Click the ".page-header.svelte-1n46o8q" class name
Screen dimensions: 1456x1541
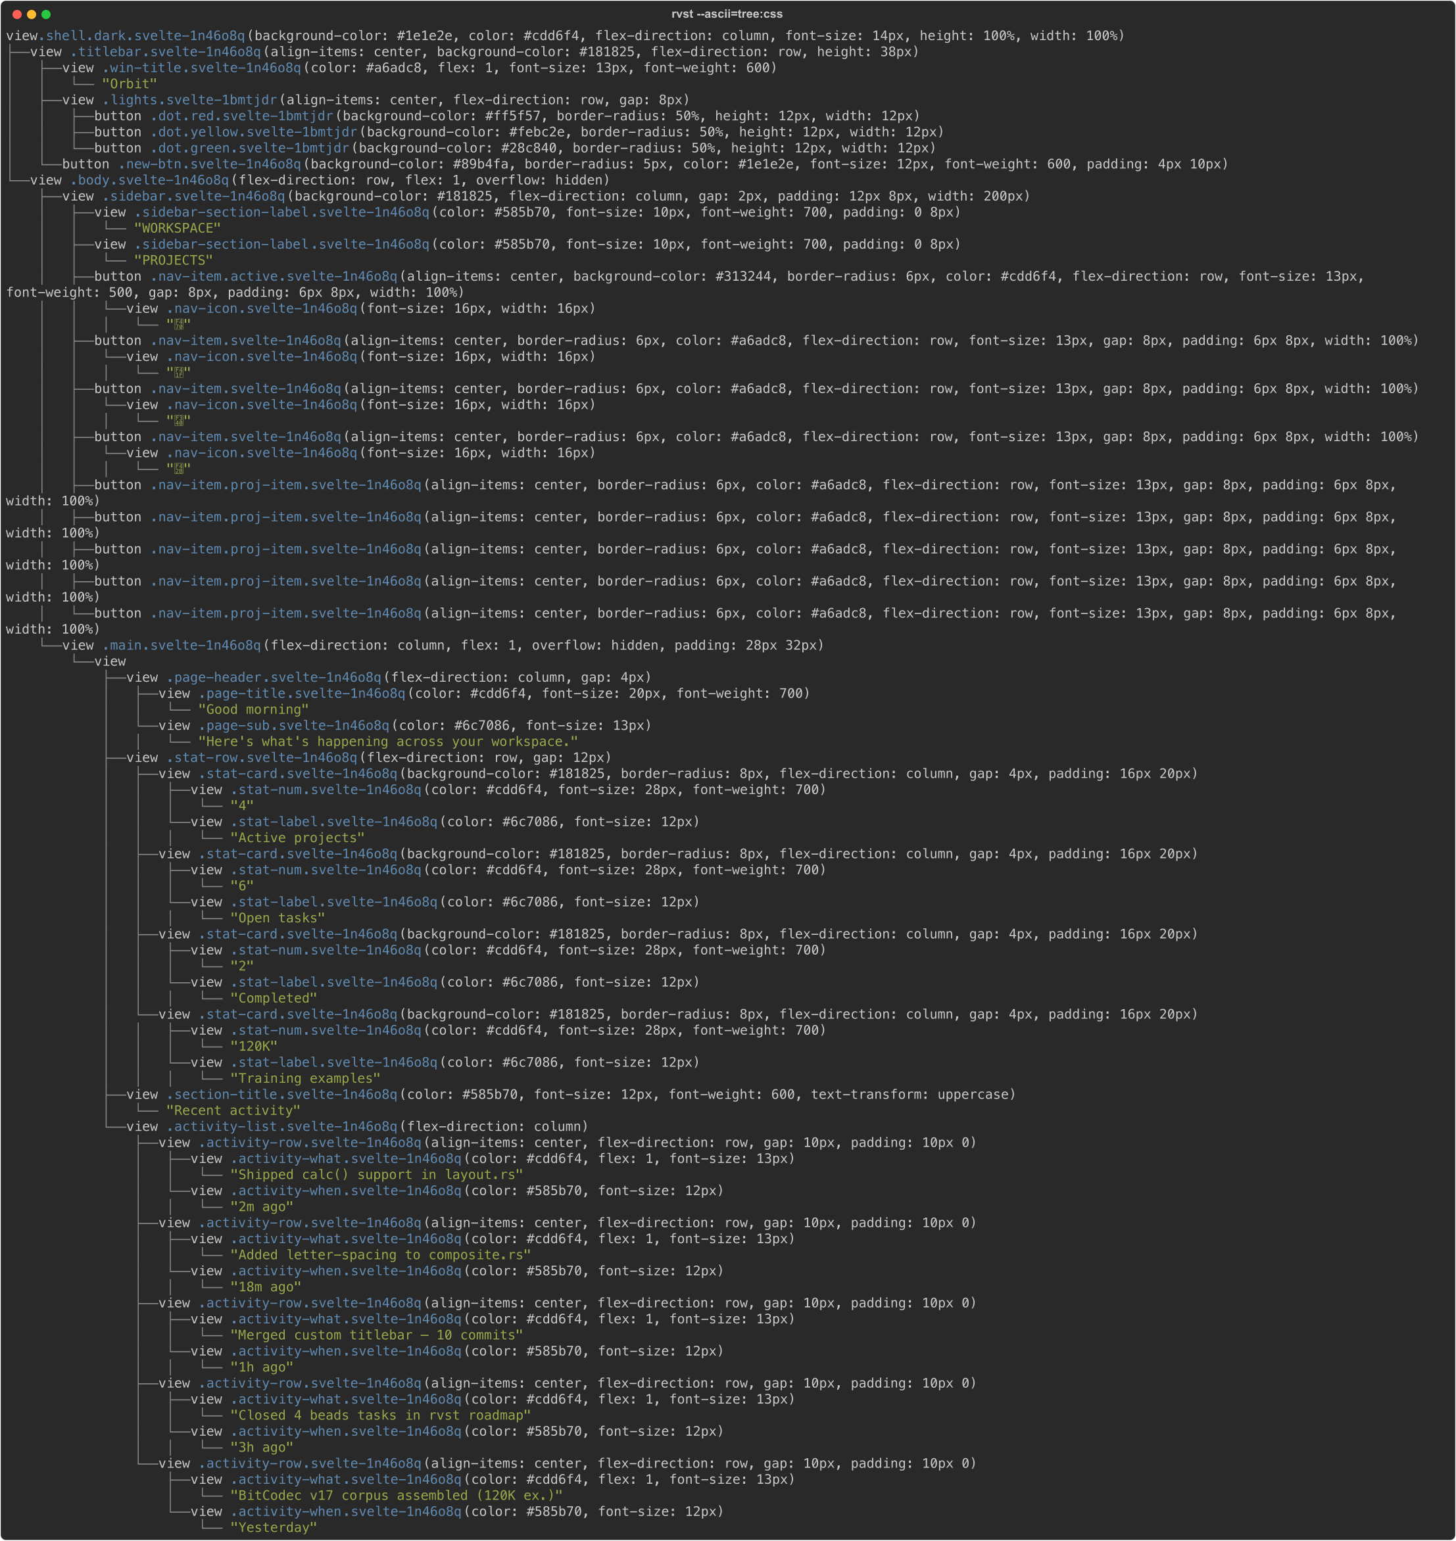pyautogui.click(x=274, y=677)
